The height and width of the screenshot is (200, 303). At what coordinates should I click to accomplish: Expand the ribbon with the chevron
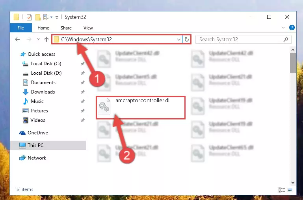tap(283, 28)
